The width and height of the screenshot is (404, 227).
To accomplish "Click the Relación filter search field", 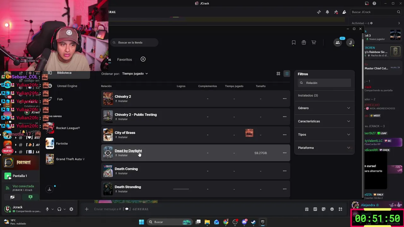I will 324,83.
